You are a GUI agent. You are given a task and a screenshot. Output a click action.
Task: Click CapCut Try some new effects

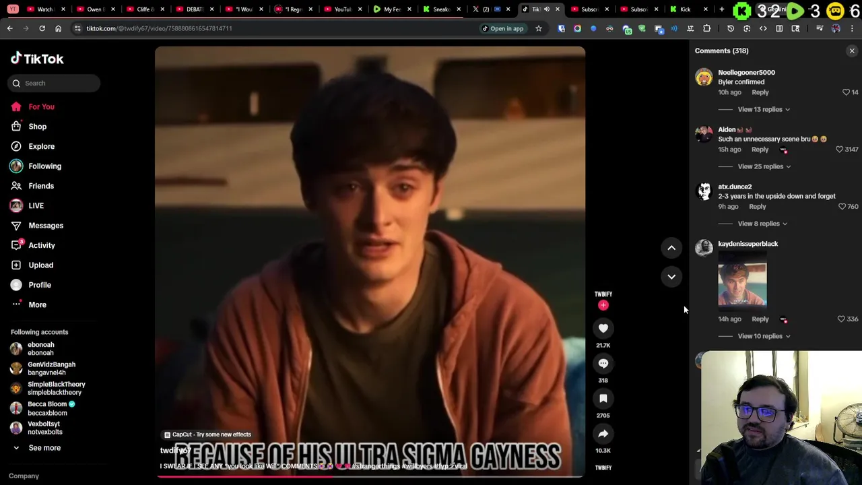[207, 434]
